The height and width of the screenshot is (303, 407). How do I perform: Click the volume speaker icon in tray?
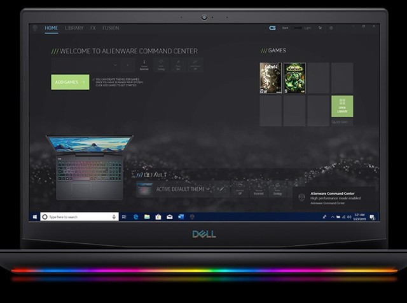pyautogui.click(x=349, y=217)
